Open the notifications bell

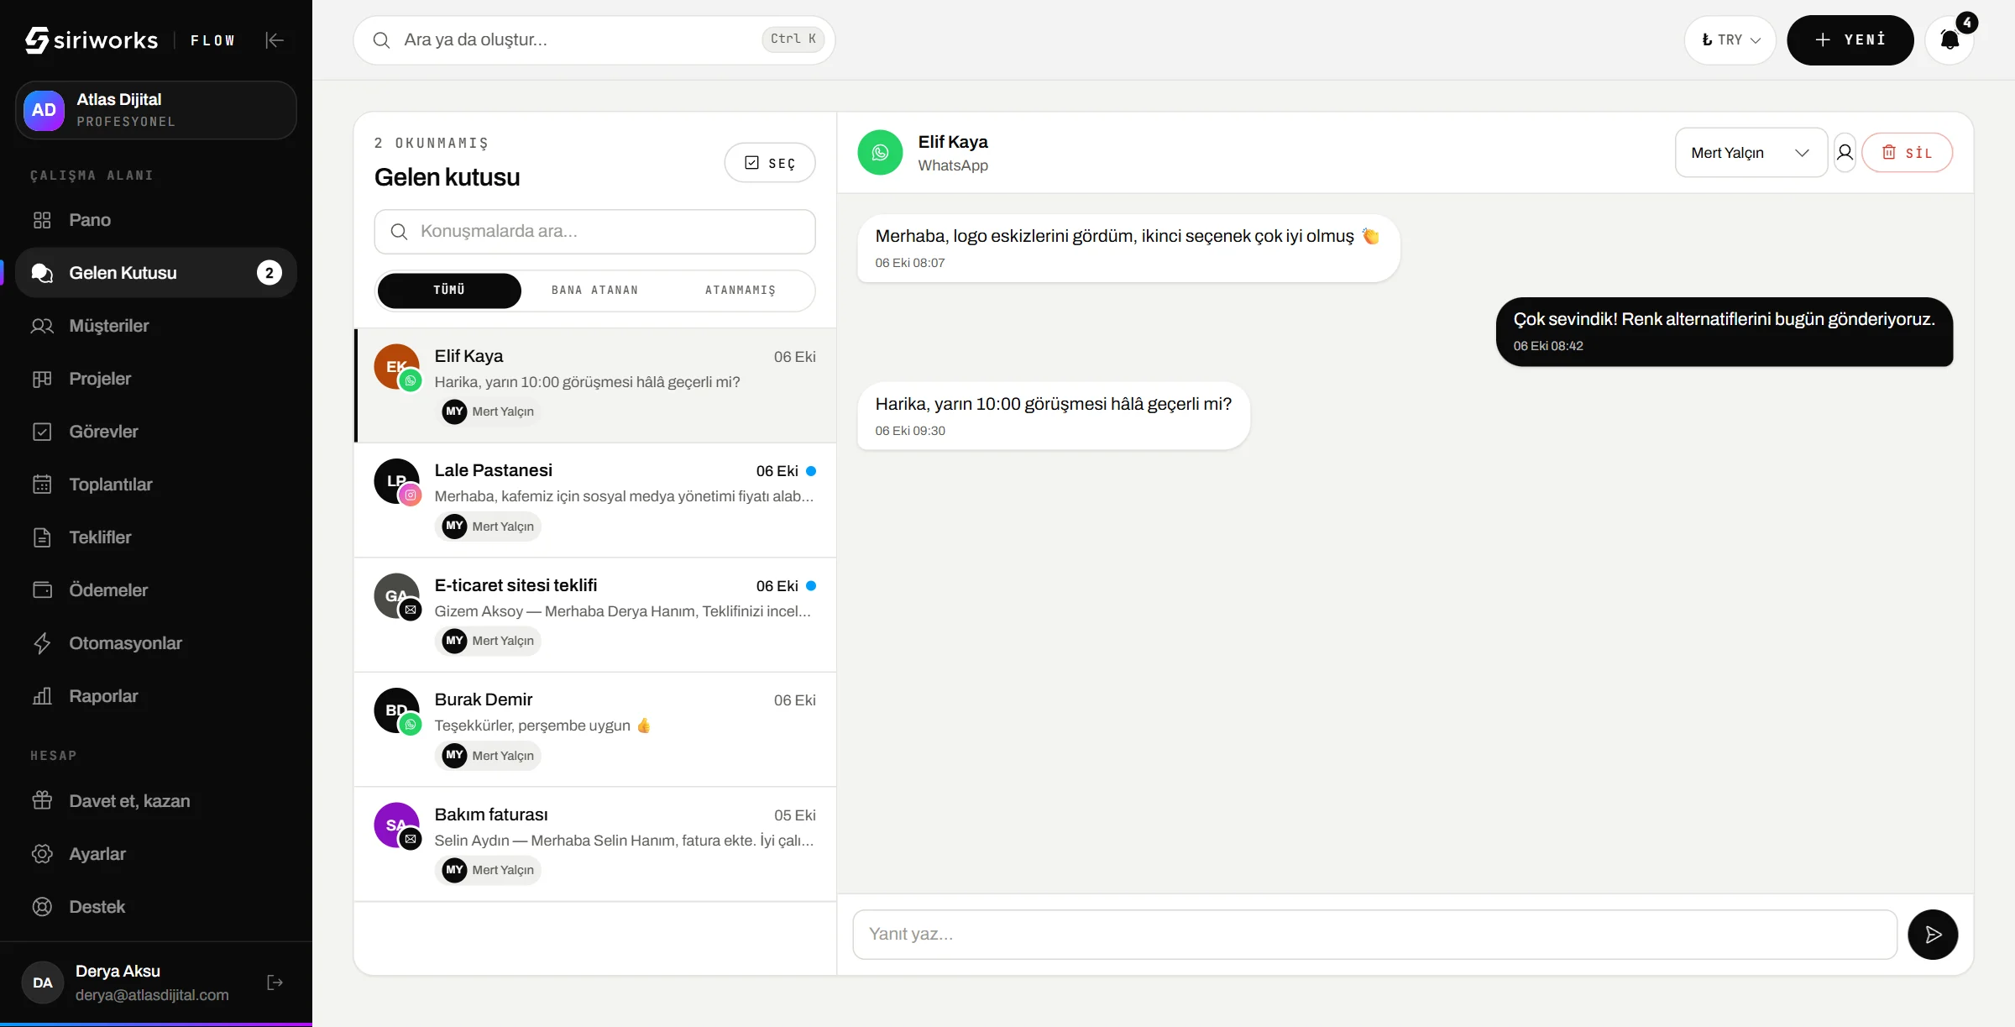[1950, 39]
